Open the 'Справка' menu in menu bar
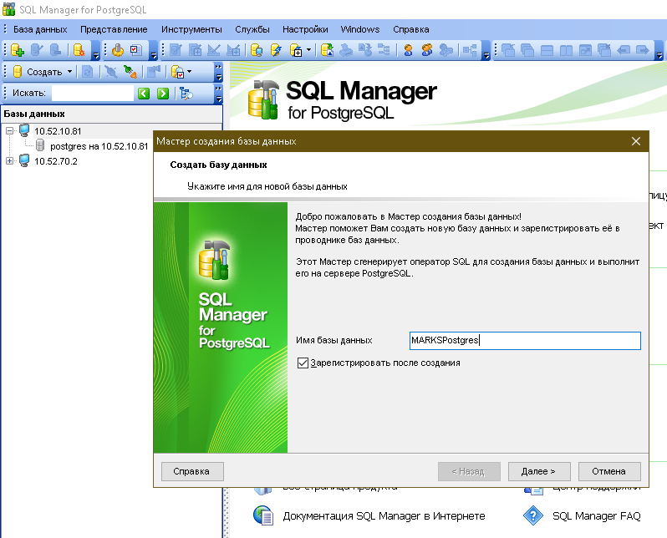667x538 pixels. pyautogui.click(x=411, y=29)
